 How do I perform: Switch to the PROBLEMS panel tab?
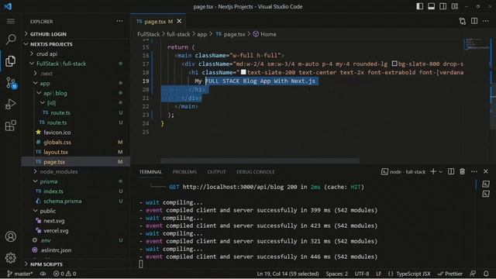click(x=184, y=172)
